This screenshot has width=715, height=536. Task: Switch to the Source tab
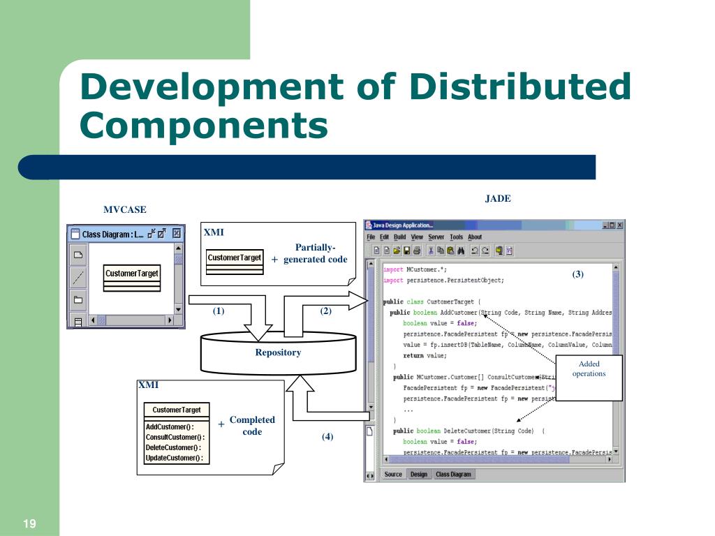tap(393, 474)
